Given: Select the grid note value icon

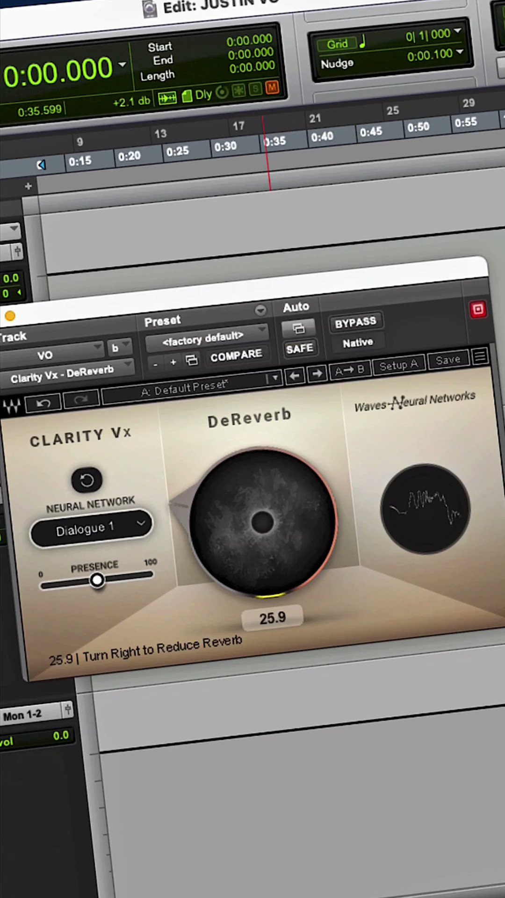Looking at the screenshot, I should [x=363, y=42].
